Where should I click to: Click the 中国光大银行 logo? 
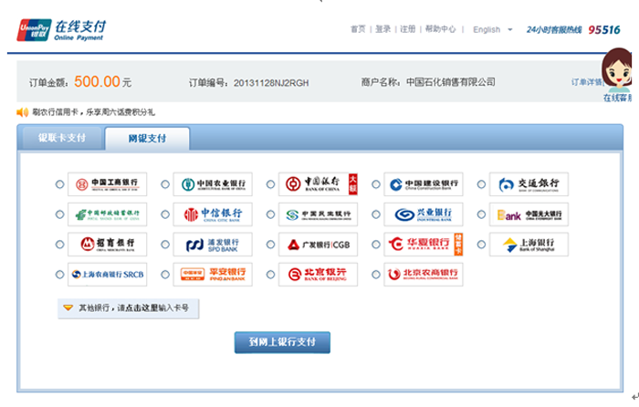point(529,214)
